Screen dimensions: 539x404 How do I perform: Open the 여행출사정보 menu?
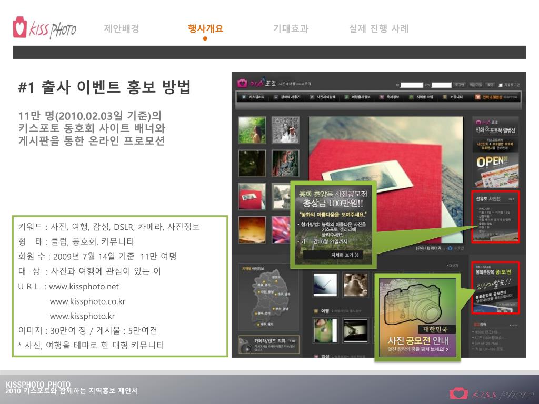[357, 97]
